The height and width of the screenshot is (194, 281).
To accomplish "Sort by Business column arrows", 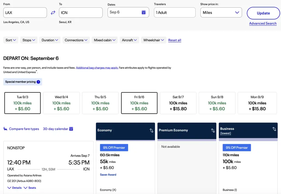I will tap(274, 129).
